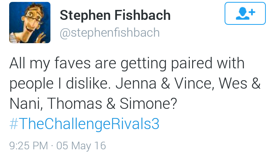This screenshot has width=275, height=160.
Task: Click the 05 May 16 date
Action: pos(81,145)
